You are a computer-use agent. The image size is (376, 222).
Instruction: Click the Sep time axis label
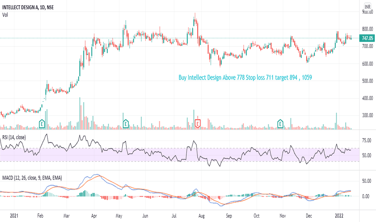click(229, 216)
